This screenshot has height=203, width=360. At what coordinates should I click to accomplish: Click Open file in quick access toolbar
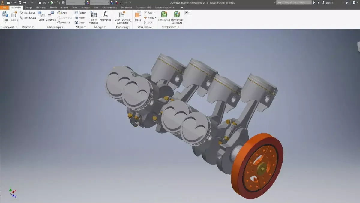coord(15,2)
